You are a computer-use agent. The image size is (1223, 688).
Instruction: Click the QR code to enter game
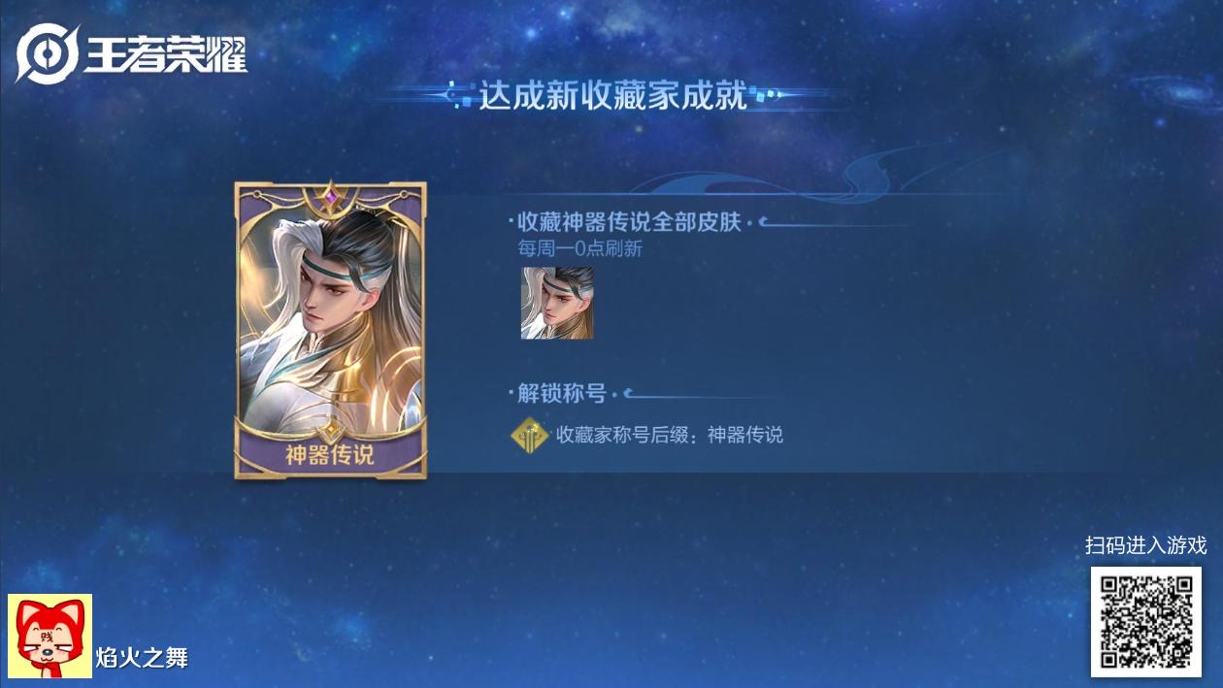[x=1145, y=621]
